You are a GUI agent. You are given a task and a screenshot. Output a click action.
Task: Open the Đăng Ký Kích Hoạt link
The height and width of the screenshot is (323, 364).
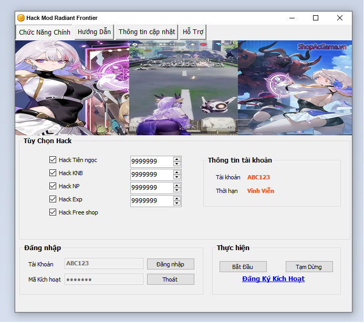click(274, 279)
